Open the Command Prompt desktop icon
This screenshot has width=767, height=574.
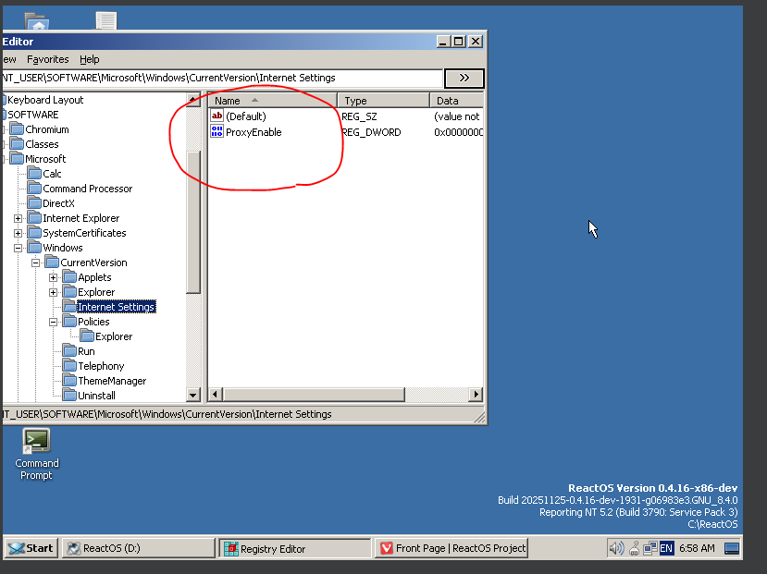click(36, 441)
